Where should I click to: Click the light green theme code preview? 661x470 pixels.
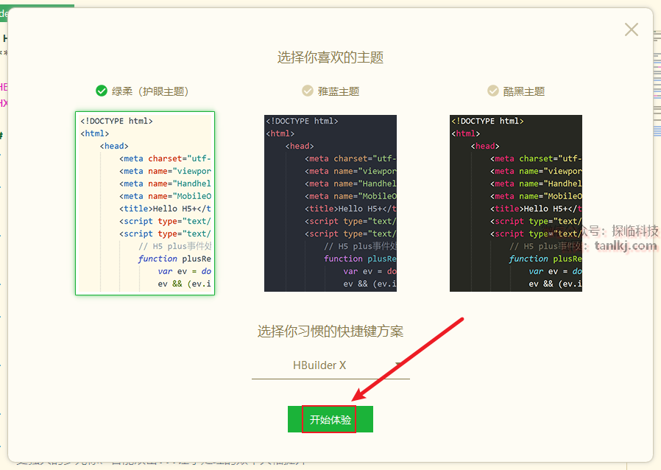coord(145,203)
